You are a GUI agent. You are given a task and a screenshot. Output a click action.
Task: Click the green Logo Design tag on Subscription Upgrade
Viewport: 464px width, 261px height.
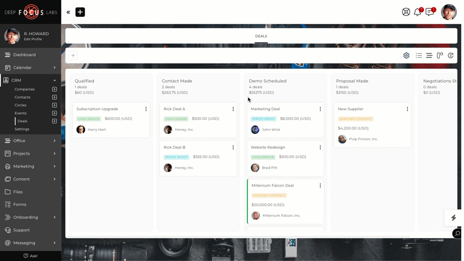89,119
